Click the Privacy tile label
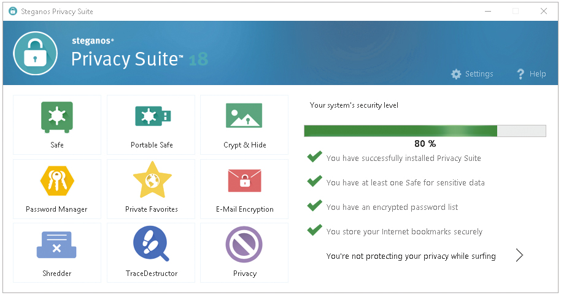Image resolution: width=561 pixels, height=298 pixels. 245,274
